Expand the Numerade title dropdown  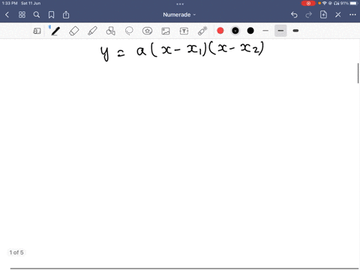click(x=179, y=15)
